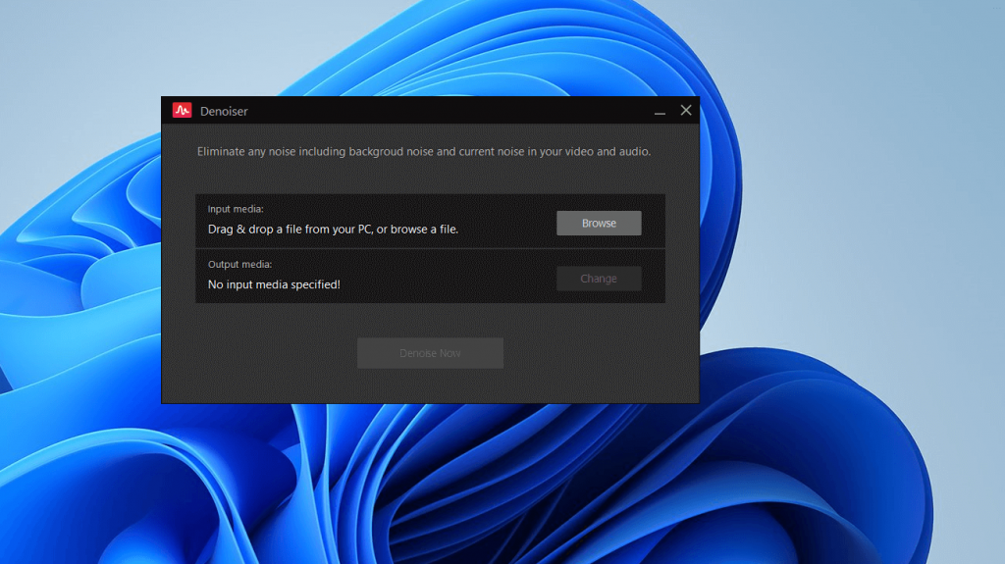Select the 'Output media:' label
Viewport: 1005px width, 564px height.
(239, 264)
